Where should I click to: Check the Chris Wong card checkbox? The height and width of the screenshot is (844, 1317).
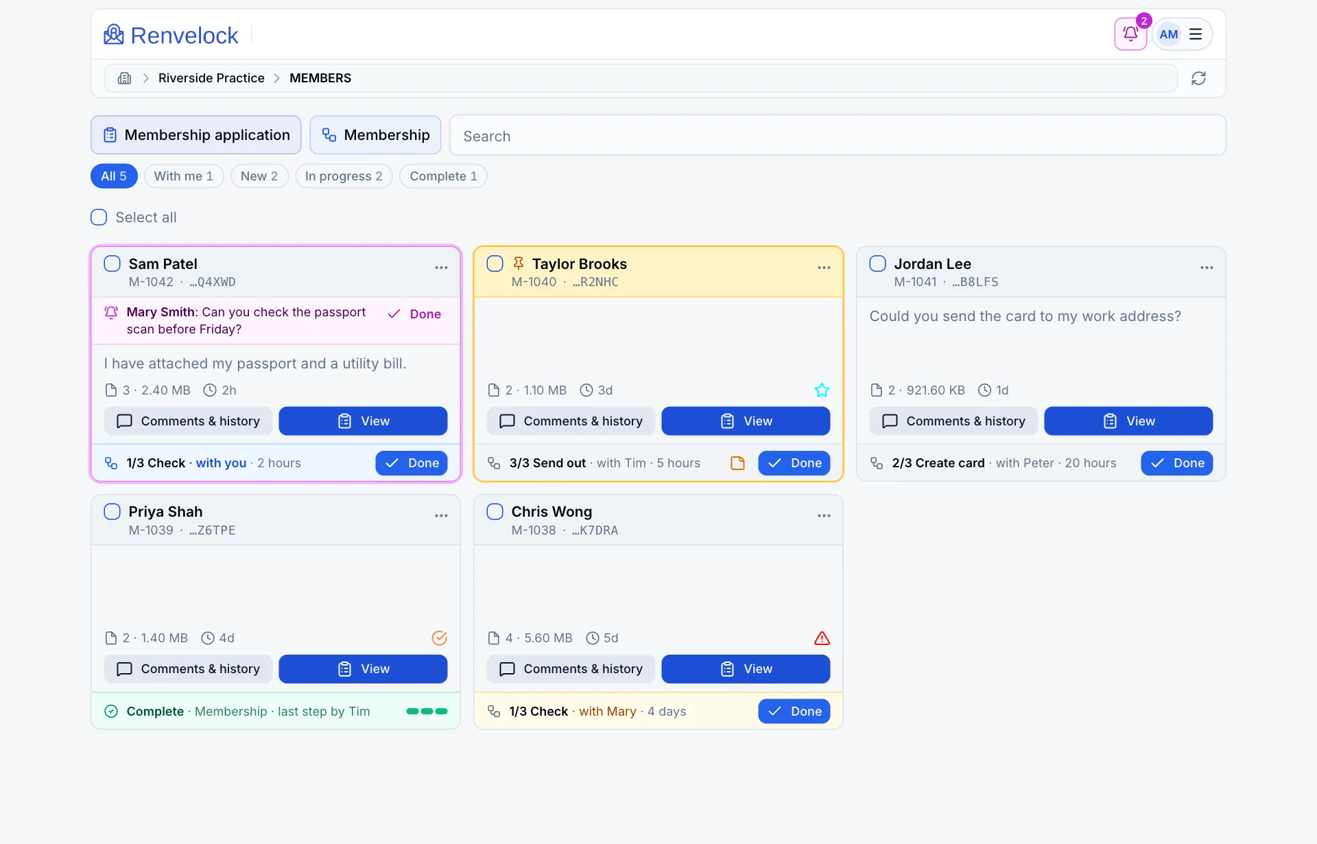click(x=495, y=511)
